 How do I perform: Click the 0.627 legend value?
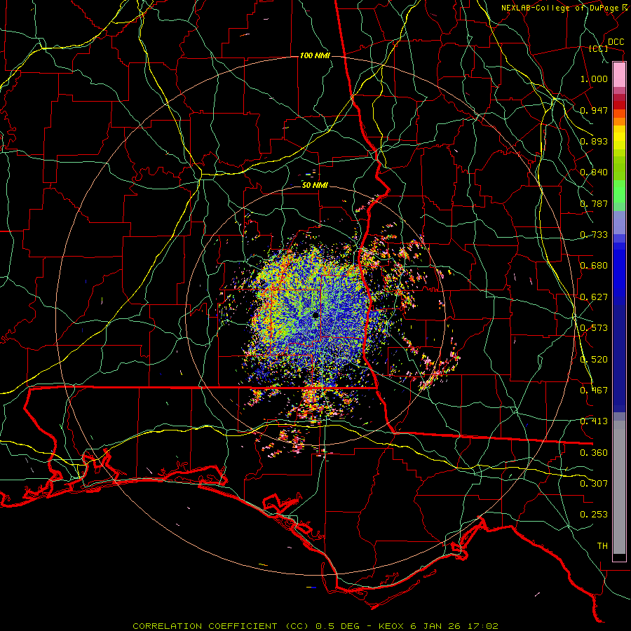[x=594, y=297]
